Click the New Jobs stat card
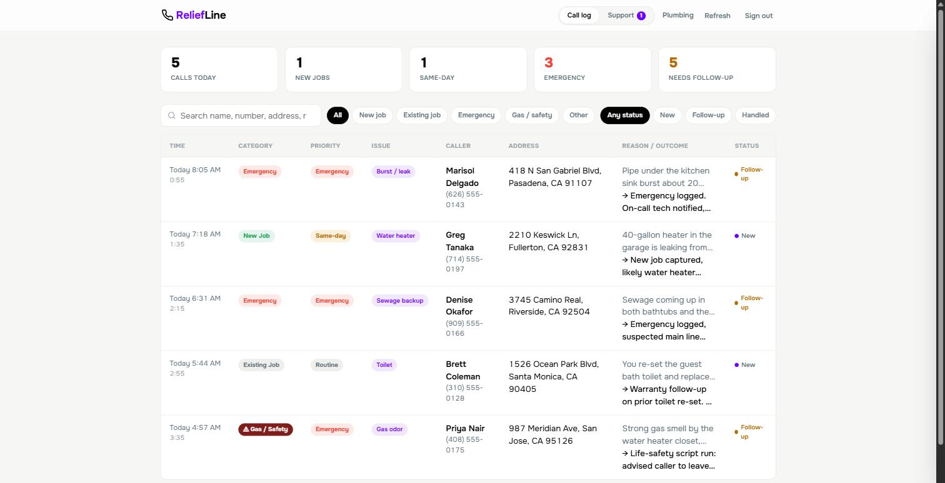 tap(344, 69)
